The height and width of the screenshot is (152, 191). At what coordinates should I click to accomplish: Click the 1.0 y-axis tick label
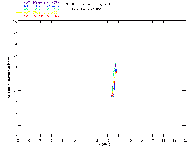(x=15, y=136)
